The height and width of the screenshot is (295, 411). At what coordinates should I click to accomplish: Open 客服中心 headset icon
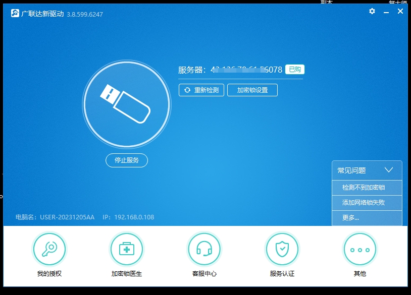[204, 250]
